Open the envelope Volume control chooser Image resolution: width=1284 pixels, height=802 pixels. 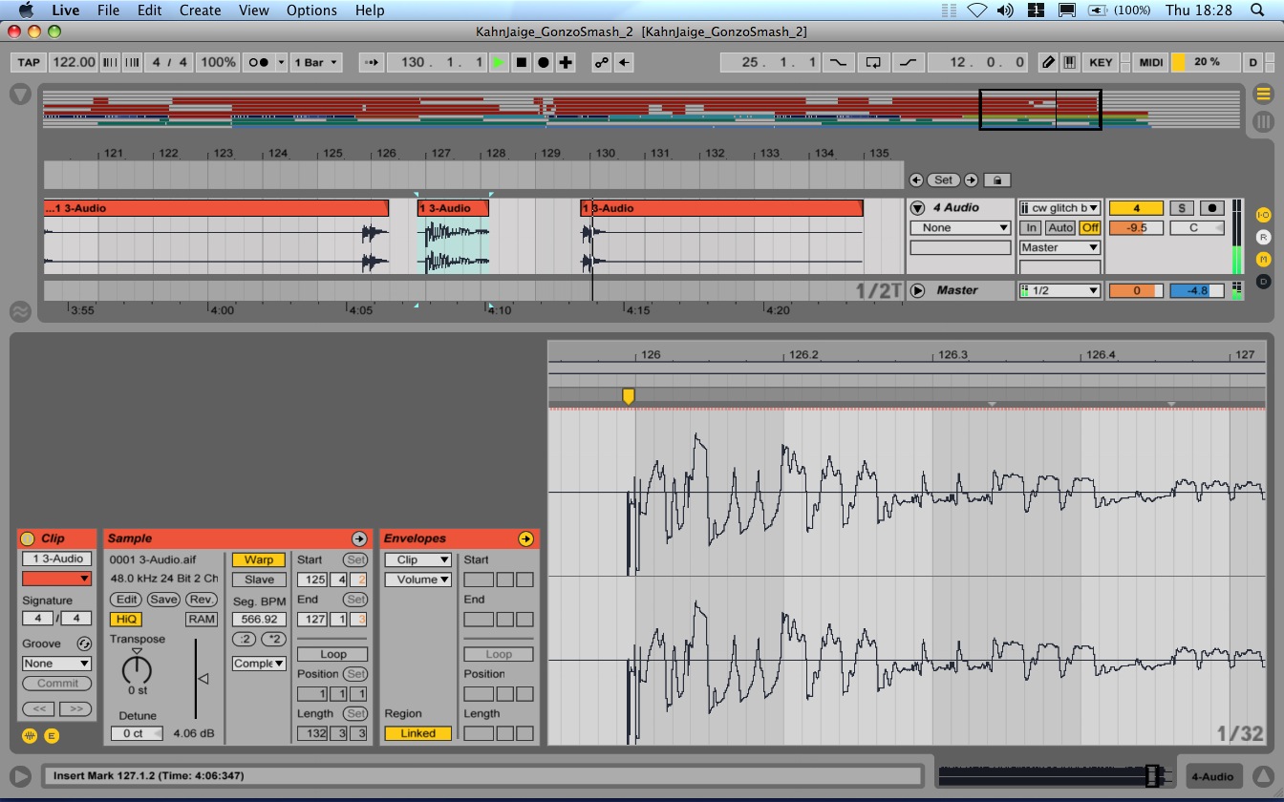pyautogui.click(x=417, y=580)
